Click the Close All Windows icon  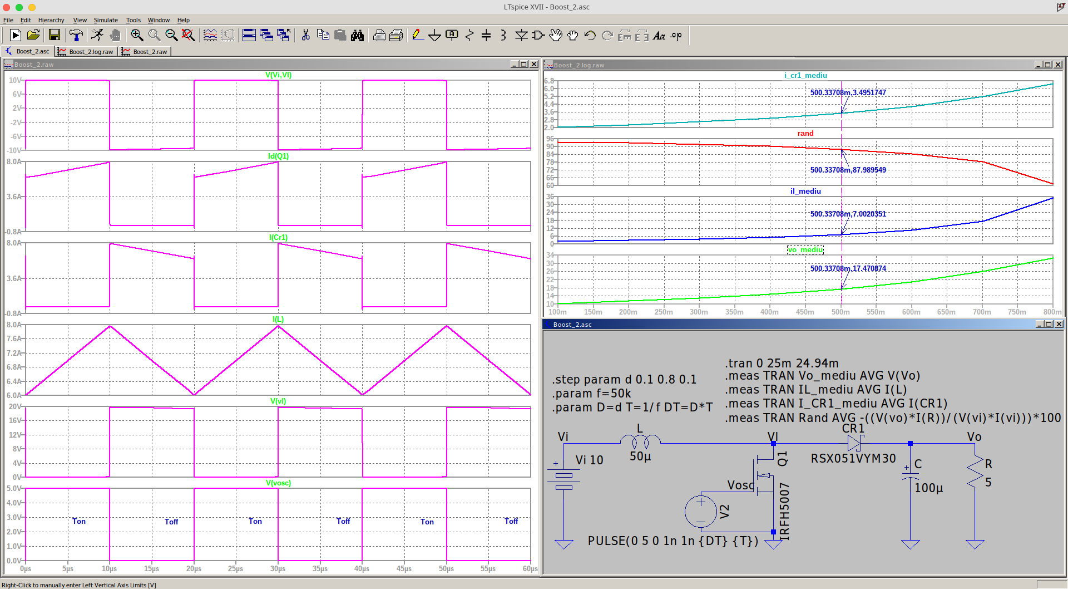coord(284,36)
